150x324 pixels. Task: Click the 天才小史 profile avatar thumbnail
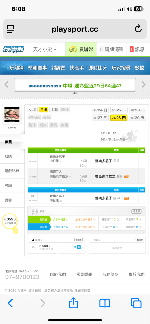pos(12,114)
